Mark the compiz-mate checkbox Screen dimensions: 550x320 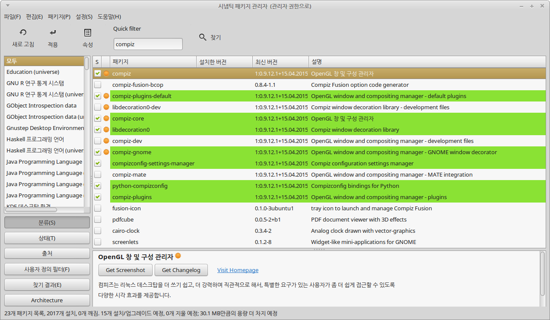[x=98, y=174]
